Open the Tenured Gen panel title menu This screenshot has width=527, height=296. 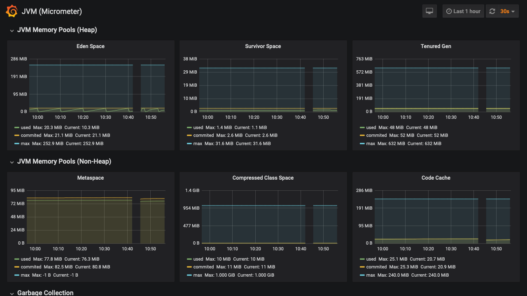tap(436, 46)
